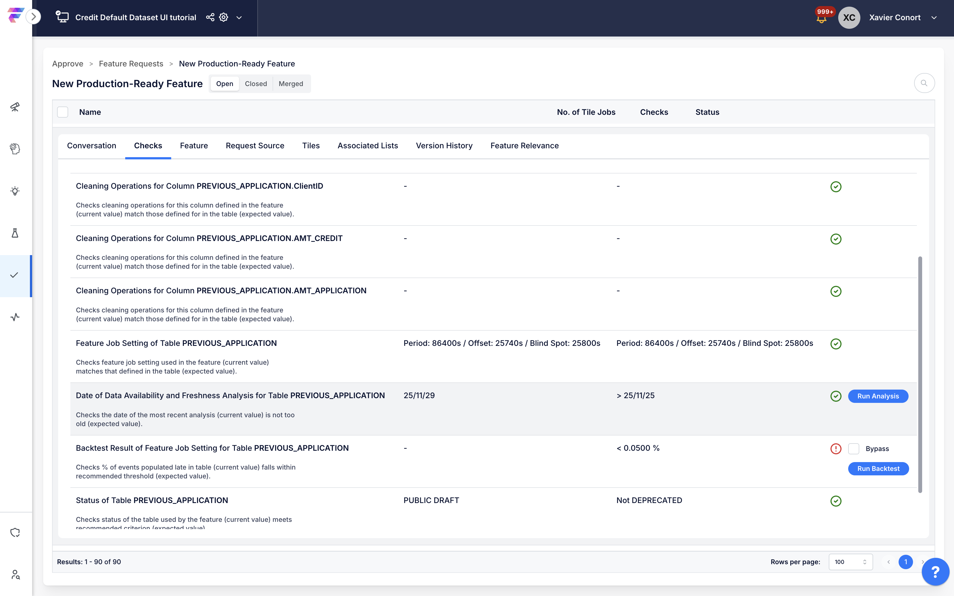Click the share icon beside catalog name
954x596 pixels.
pyautogui.click(x=210, y=17)
